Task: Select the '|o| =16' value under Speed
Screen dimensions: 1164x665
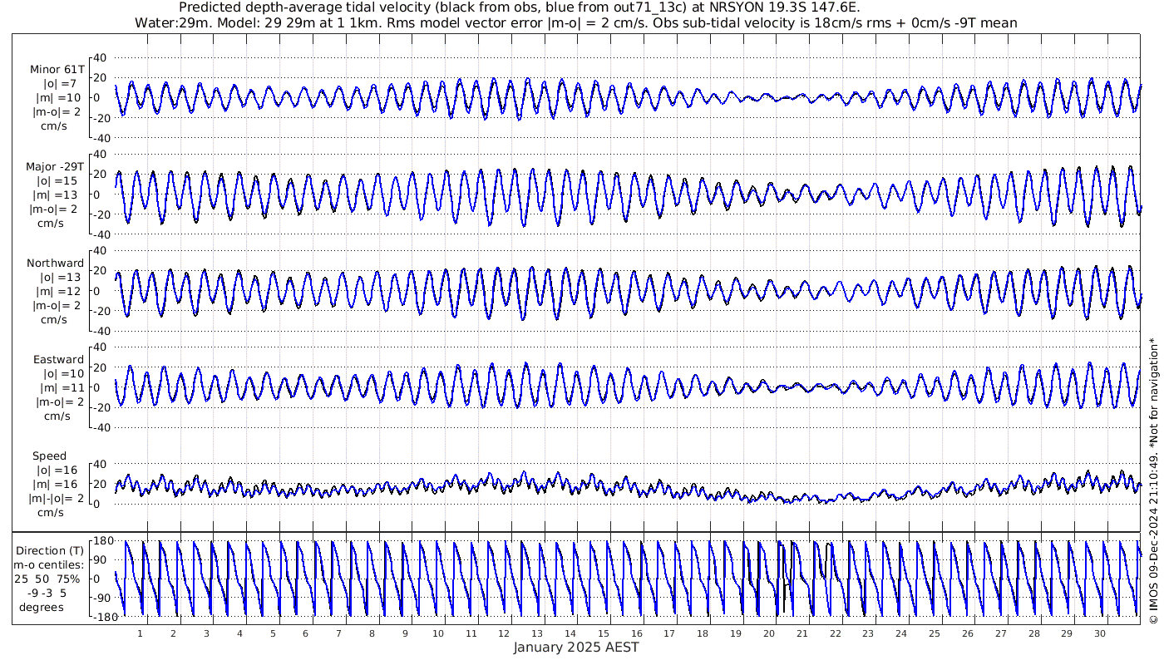Action: [57, 470]
